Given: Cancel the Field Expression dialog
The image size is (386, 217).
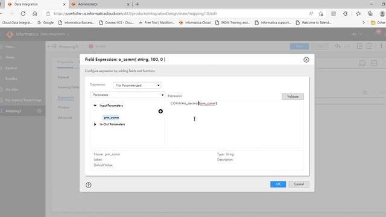Looking at the screenshot, I should (299, 184).
